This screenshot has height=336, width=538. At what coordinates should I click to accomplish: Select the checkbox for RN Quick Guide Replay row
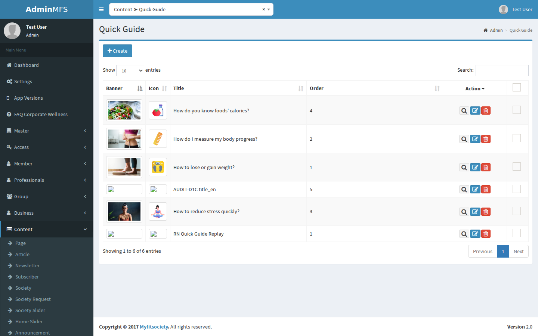click(517, 233)
